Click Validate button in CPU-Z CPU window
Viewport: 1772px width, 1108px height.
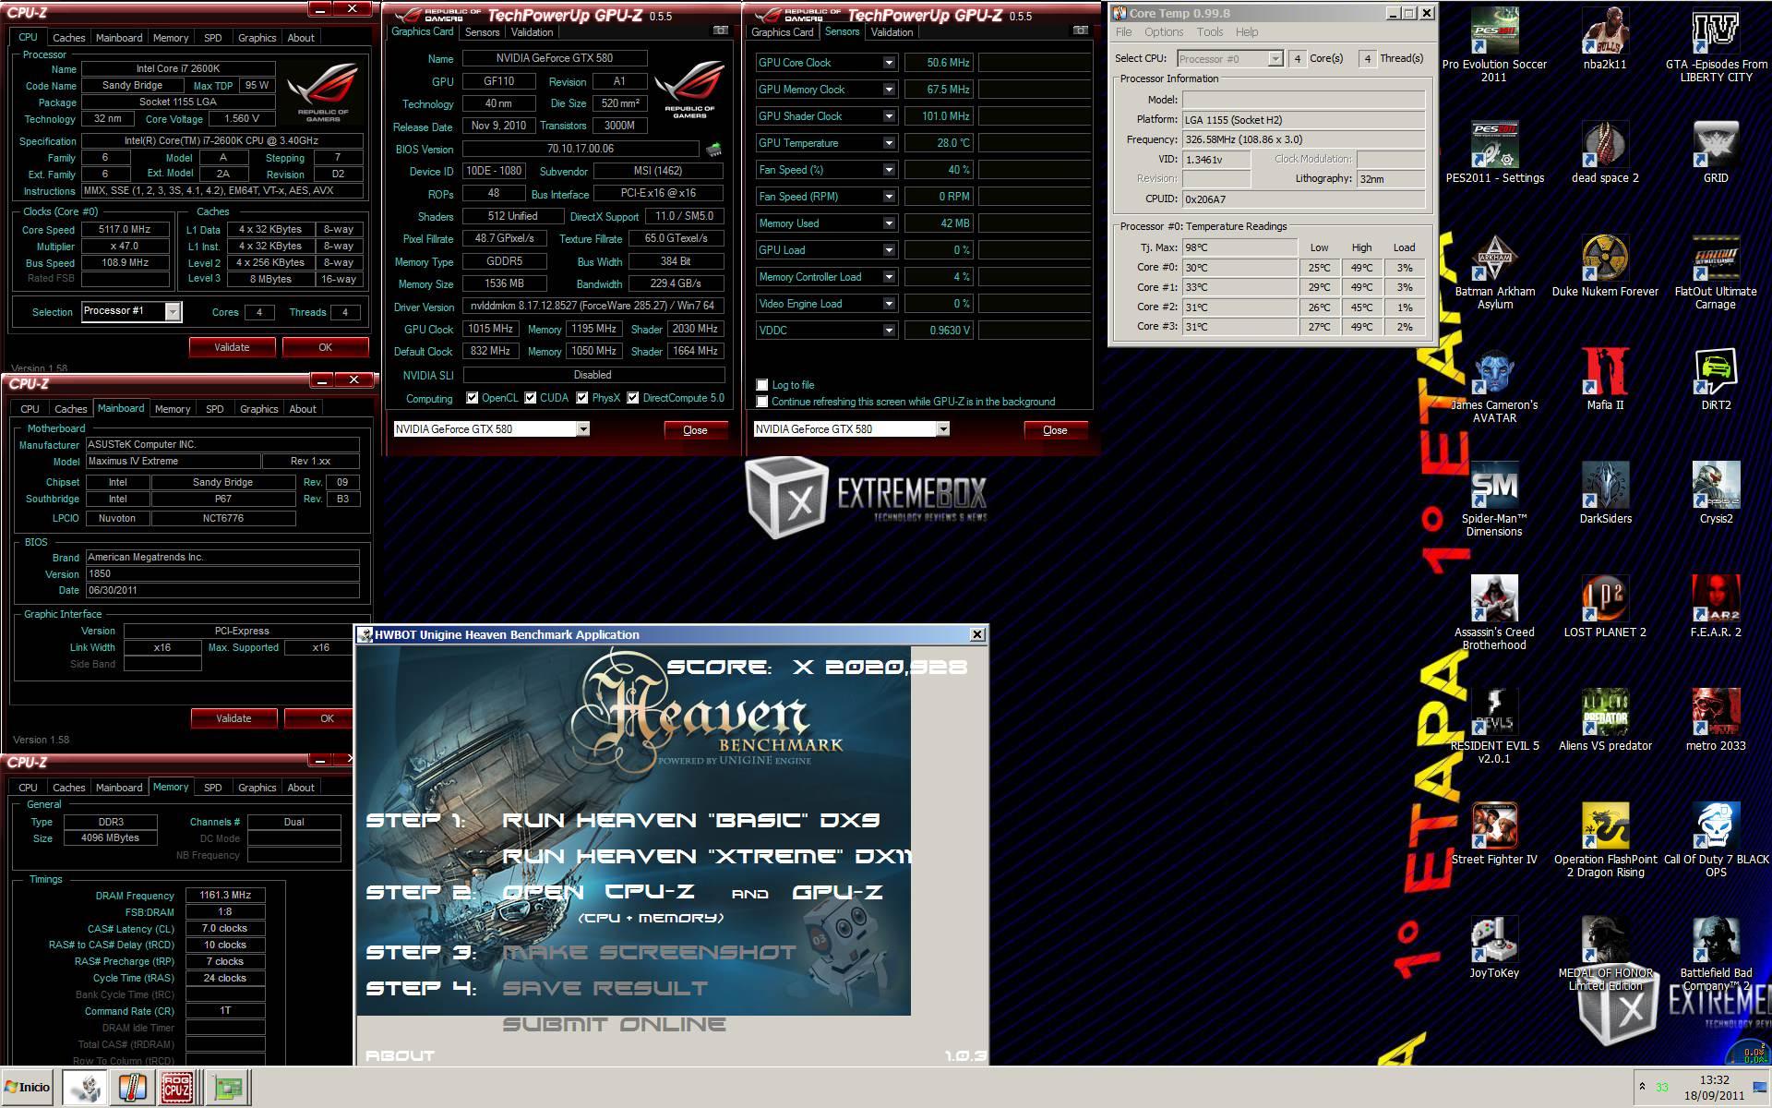coord(232,347)
